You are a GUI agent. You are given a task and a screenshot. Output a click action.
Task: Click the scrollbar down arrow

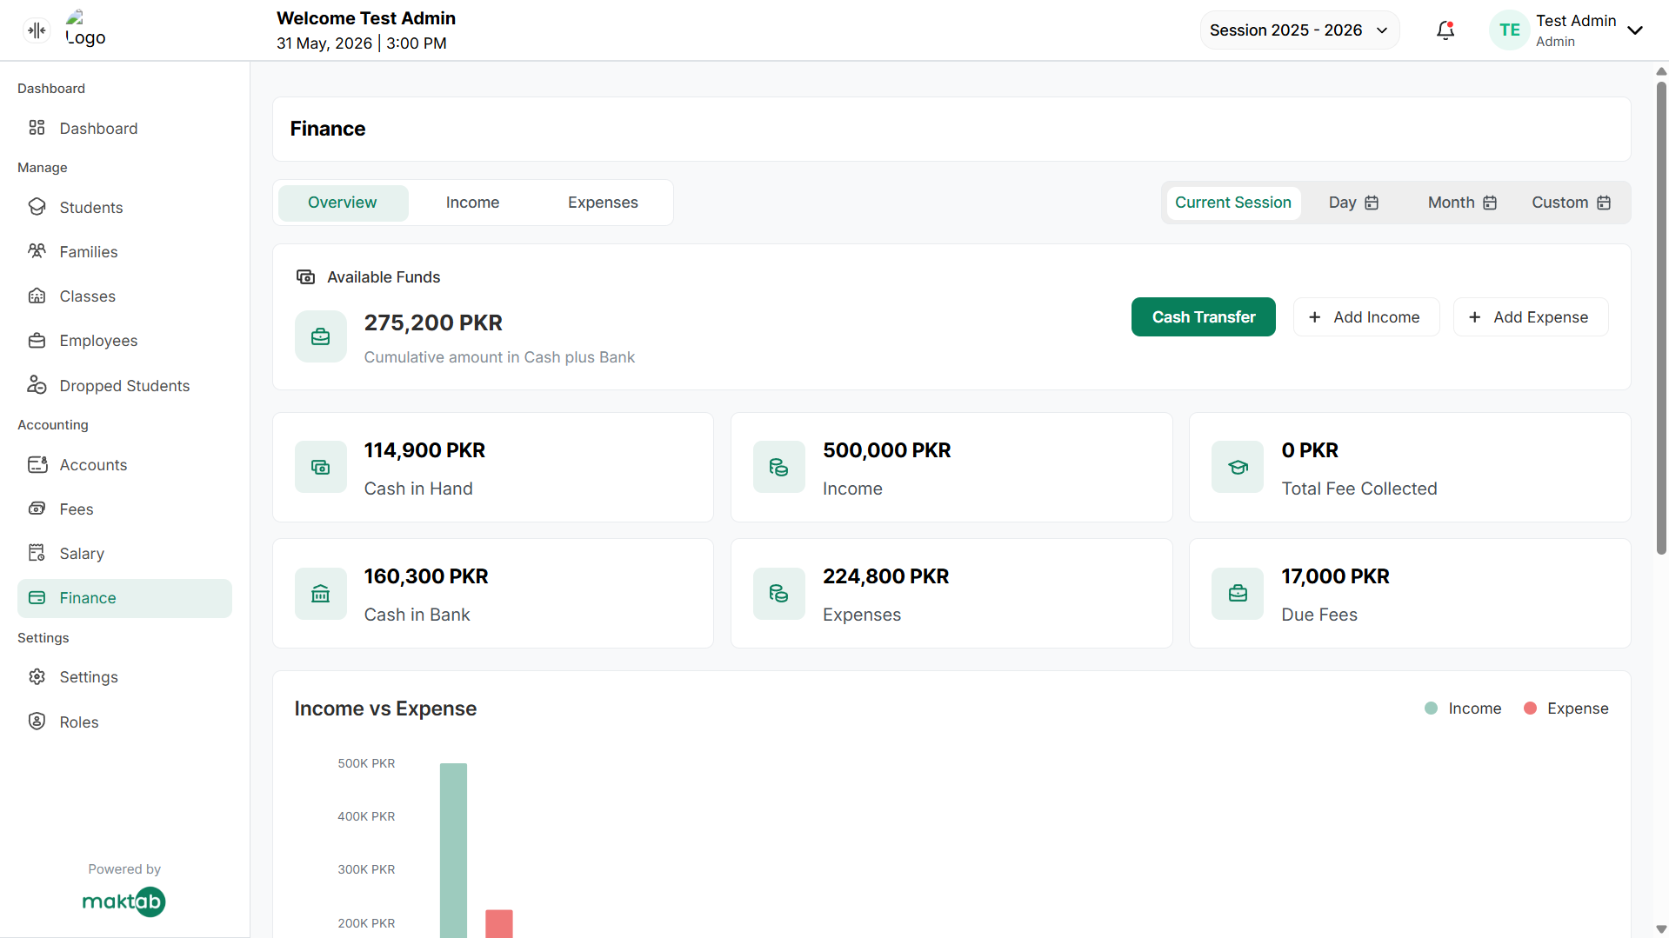(1661, 929)
